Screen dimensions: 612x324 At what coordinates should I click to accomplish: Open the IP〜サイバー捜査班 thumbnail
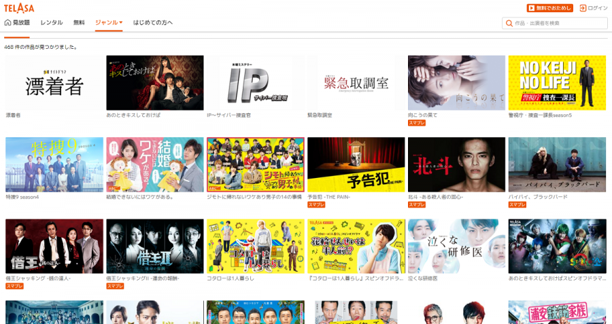(256, 83)
